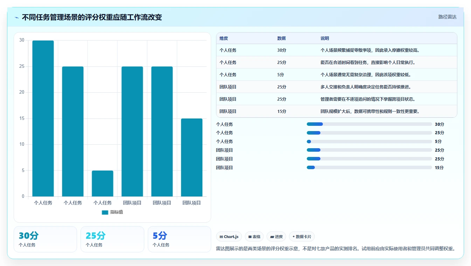The height and width of the screenshot is (266, 471).
Task: Click the lightning icon beside the page title
Action: click(x=17, y=17)
